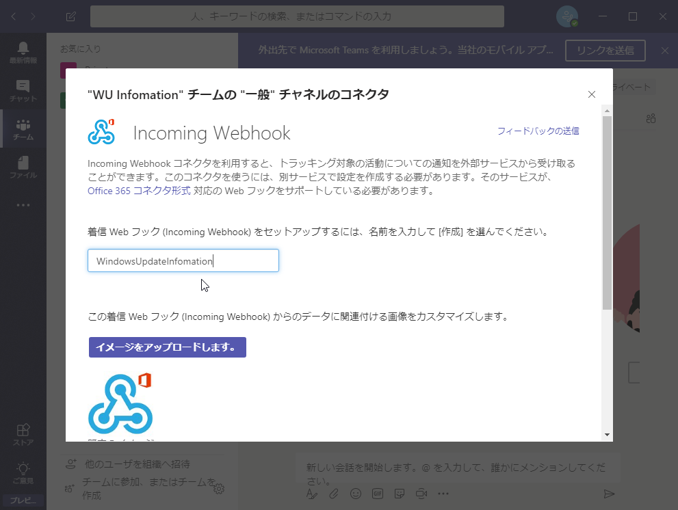The height and width of the screenshot is (510, 678).
Task: Open the sticker picker icon
Action: (400, 494)
